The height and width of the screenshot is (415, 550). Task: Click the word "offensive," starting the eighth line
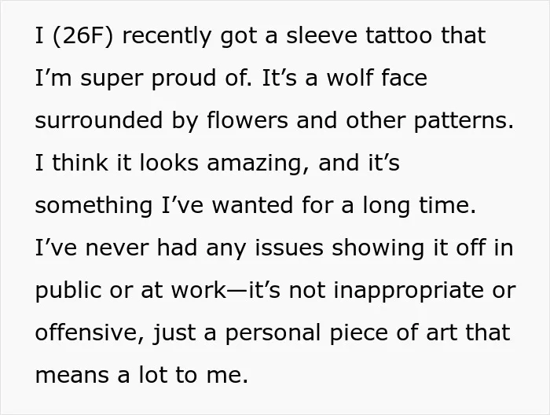pyautogui.click(x=90, y=332)
